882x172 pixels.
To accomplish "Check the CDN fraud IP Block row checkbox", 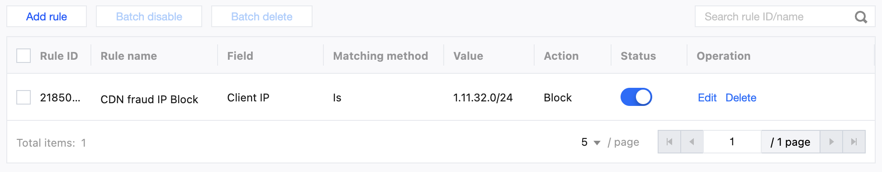I will click(24, 97).
